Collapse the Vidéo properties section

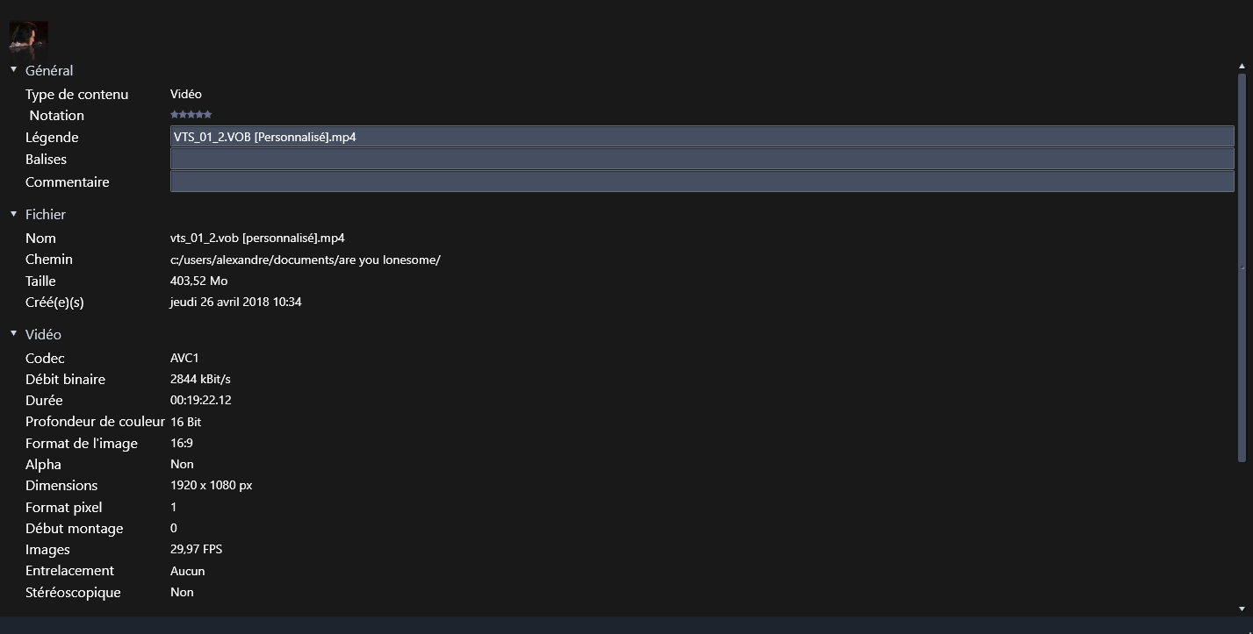[x=14, y=333]
